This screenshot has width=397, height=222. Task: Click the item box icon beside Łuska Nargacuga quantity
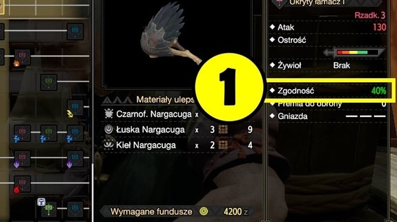pos(223,130)
